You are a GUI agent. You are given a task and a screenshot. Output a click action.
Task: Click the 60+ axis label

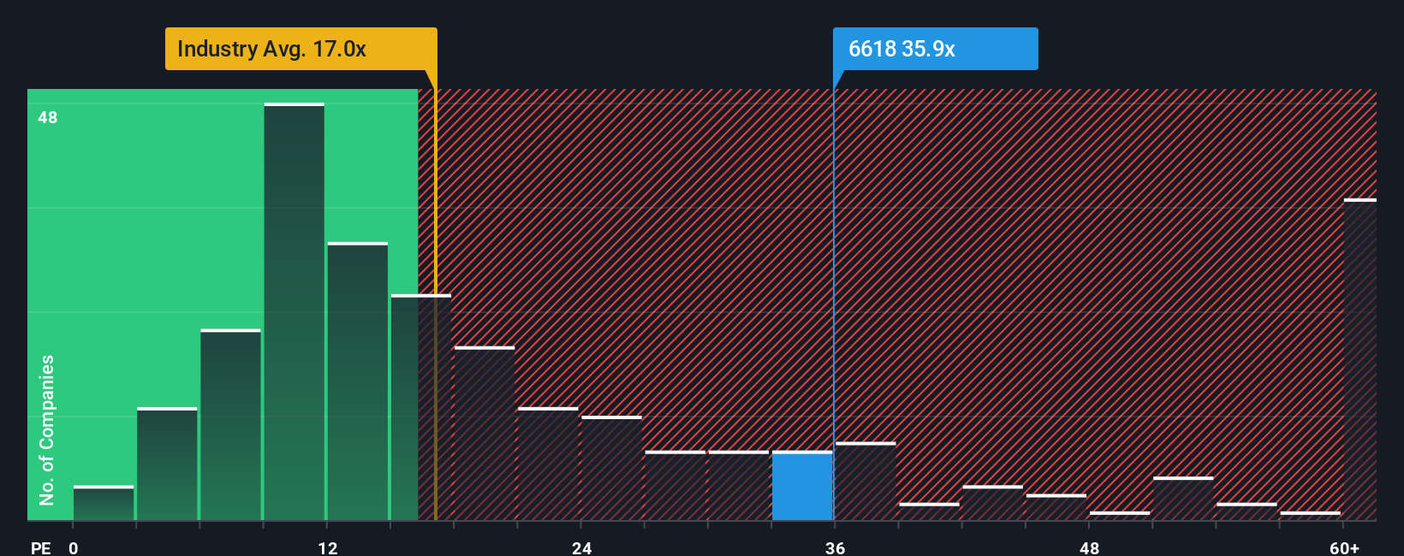tap(1344, 547)
